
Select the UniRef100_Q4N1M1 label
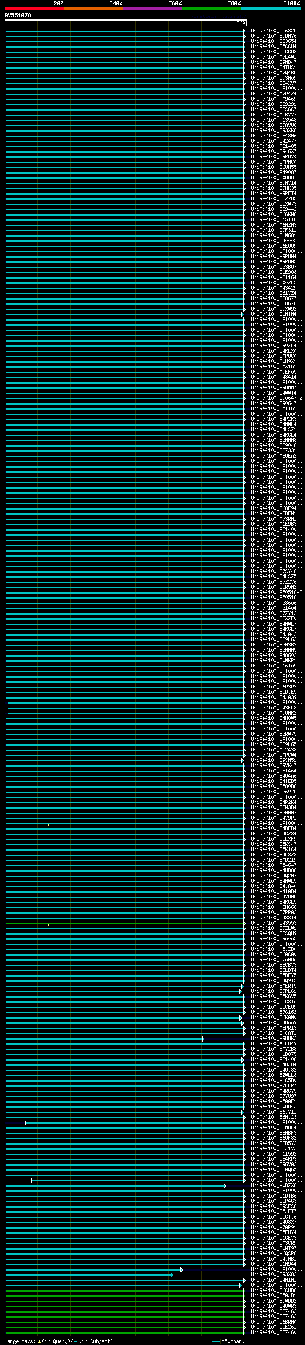(273, 1279)
